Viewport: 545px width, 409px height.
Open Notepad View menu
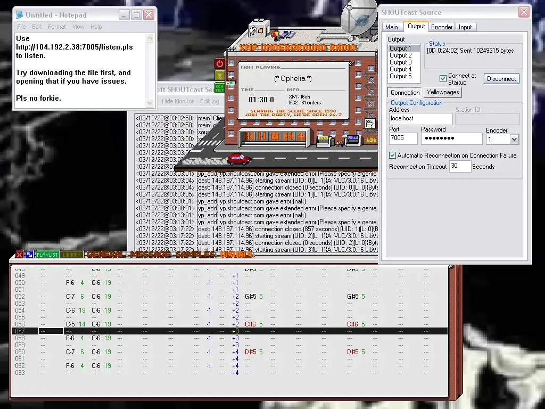[78, 27]
